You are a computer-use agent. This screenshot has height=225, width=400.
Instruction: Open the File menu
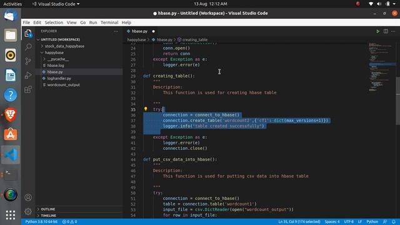(x=26, y=22)
